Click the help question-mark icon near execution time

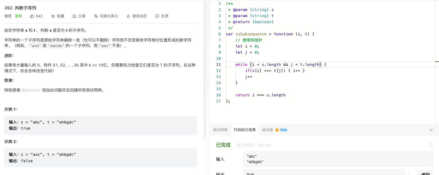point(431,145)
